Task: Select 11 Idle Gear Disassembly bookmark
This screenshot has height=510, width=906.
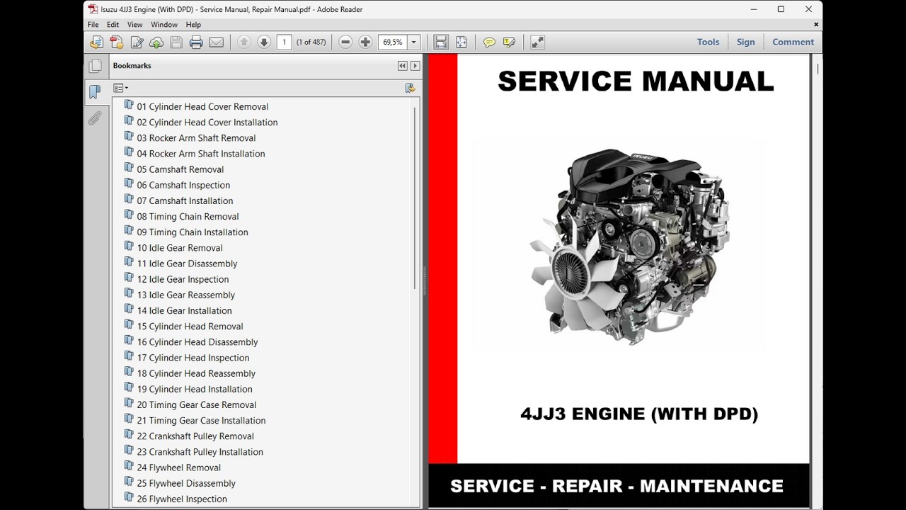Action: coord(187,263)
